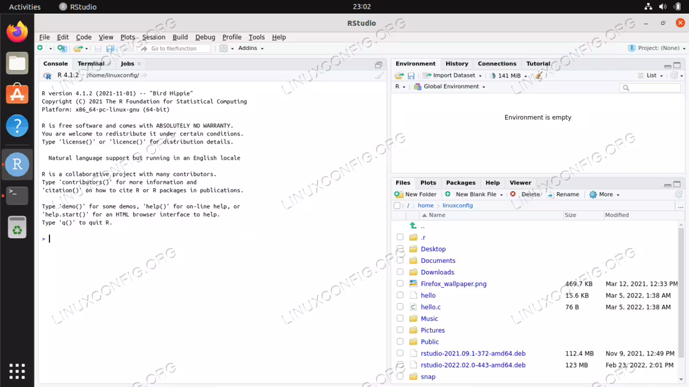Click the Environment search box
The image size is (689, 387).
650,88
